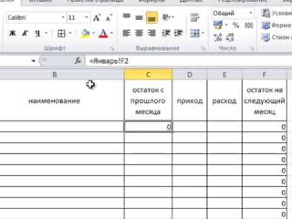This screenshot has height=219, width=292.
Task: Apply thousands separator 000 format
Action: click(x=249, y=25)
